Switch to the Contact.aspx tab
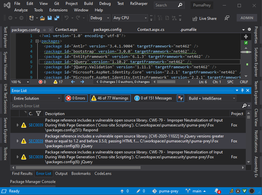 (x=66, y=30)
